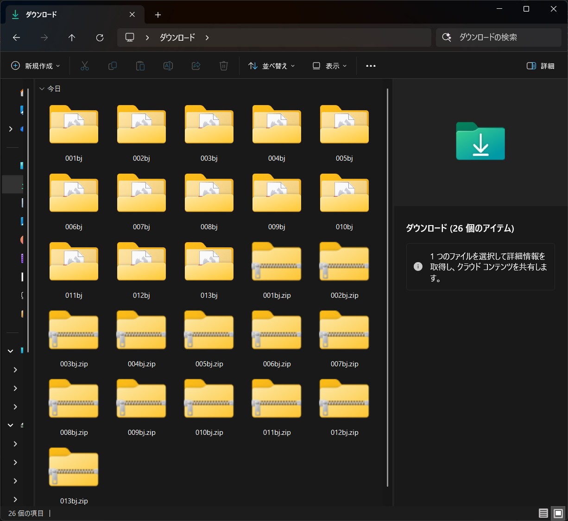Select the 008bj folder
The height and width of the screenshot is (521, 568).
[x=209, y=201]
